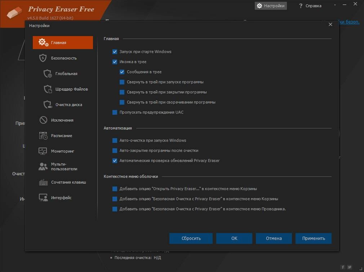Click the gear icon beside Главная
This screenshot has width=364, height=272.
(43, 43)
